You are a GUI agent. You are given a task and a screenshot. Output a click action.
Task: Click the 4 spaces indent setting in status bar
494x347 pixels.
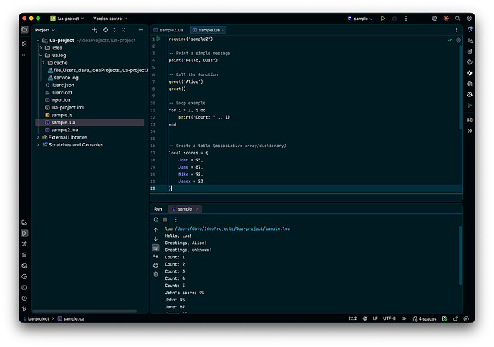pyautogui.click(x=427, y=318)
